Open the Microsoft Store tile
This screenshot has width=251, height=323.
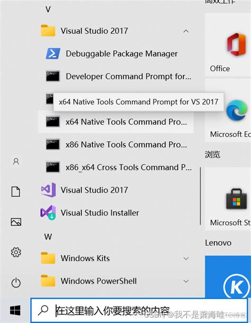[x=228, y=199]
